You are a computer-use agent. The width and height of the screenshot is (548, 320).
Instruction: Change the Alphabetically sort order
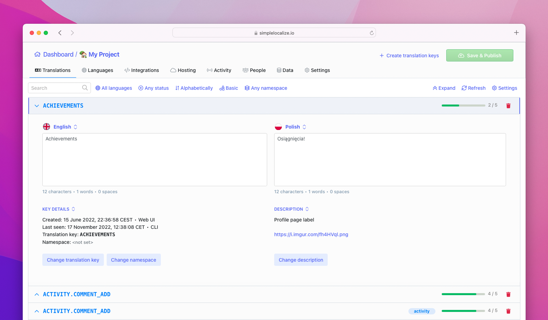click(x=194, y=88)
